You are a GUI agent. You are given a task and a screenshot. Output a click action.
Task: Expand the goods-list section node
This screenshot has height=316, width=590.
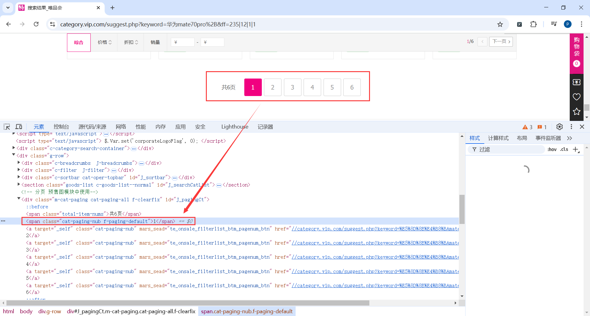click(x=19, y=184)
